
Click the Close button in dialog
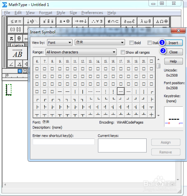click(x=173, y=52)
